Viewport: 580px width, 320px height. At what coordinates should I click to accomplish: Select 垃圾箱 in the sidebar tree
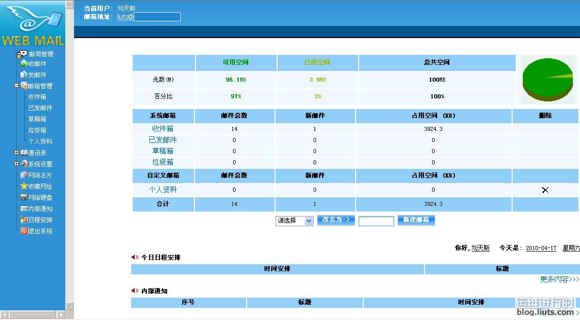point(37,130)
